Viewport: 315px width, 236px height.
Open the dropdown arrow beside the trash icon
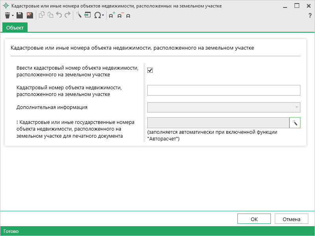pyautogui.click(x=13, y=16)
